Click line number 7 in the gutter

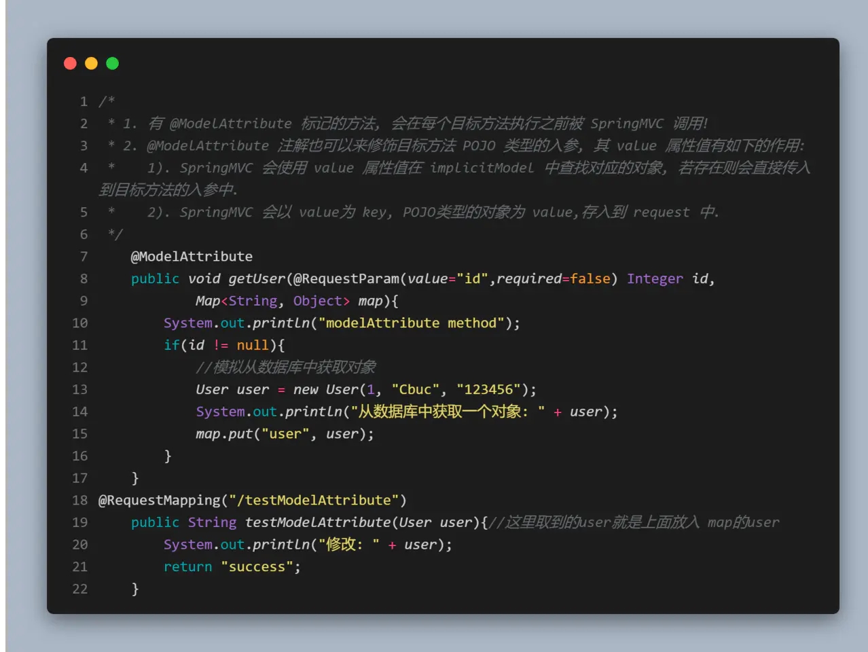point(84,257)
